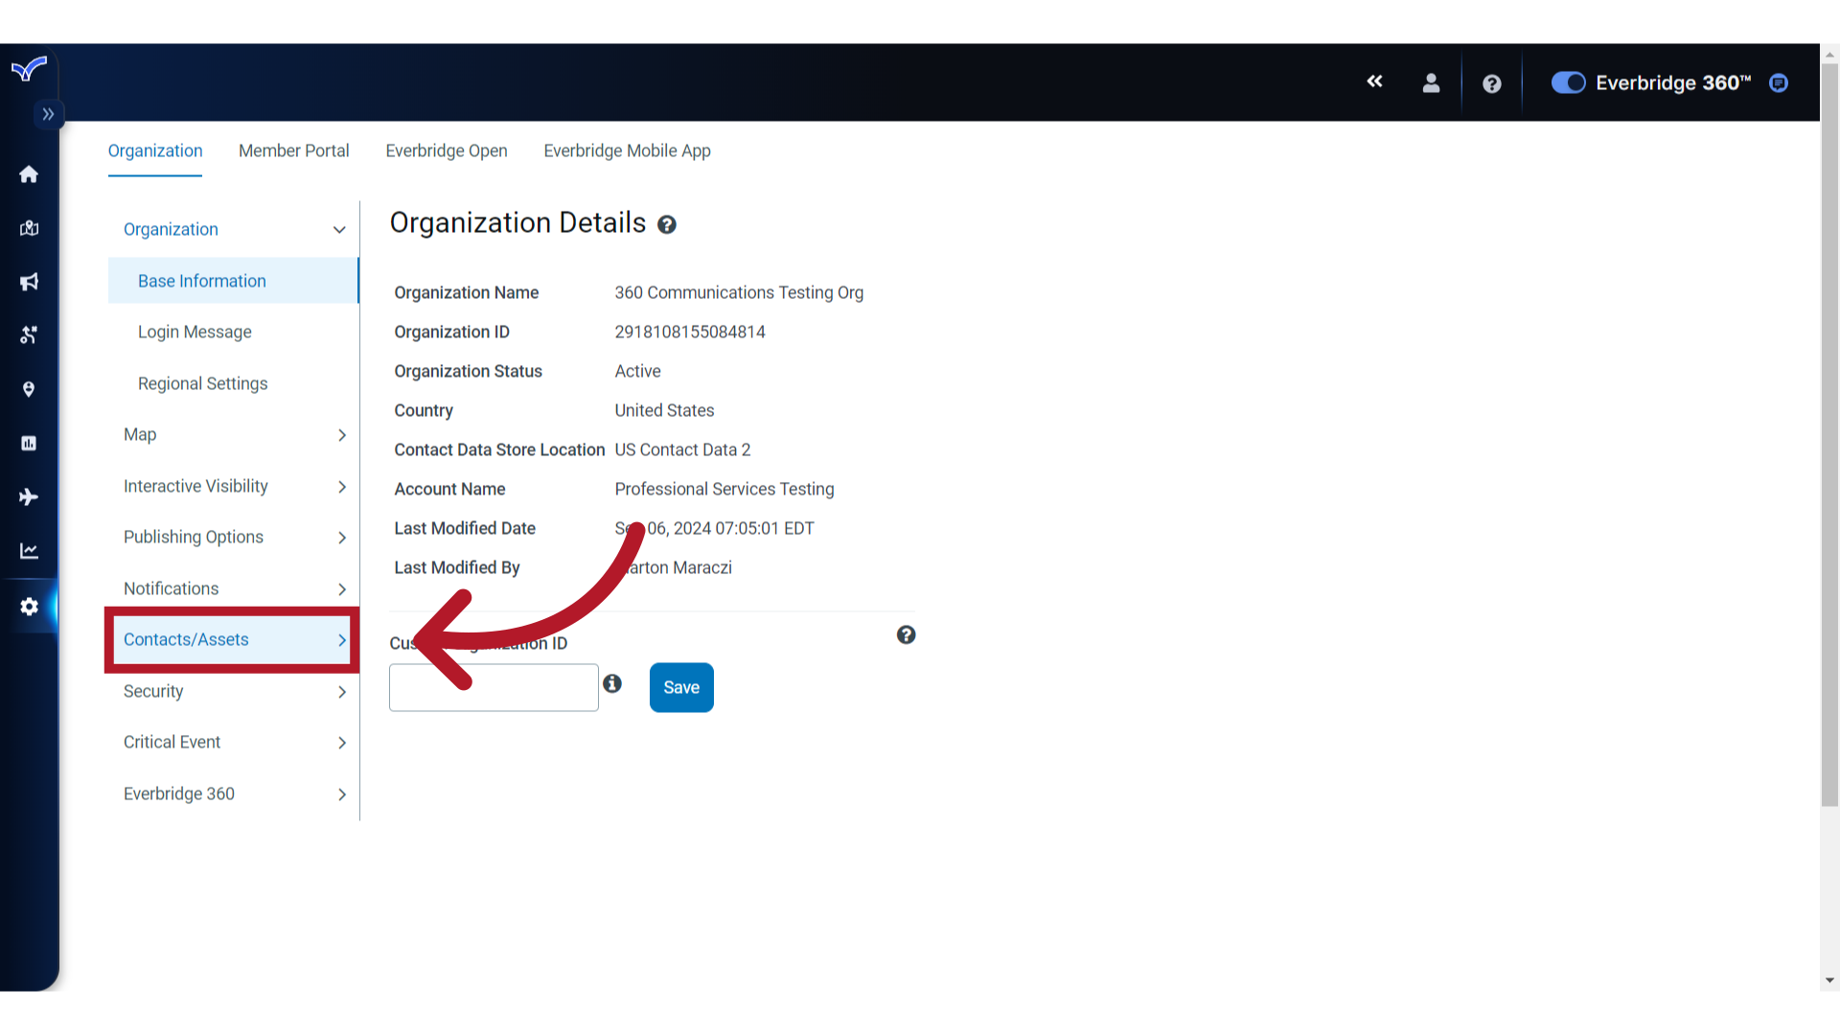The height and width of the screenshot is (1035, 1840).
Task: Open the Home dashboard icon
Action: [x=29, y=174]
